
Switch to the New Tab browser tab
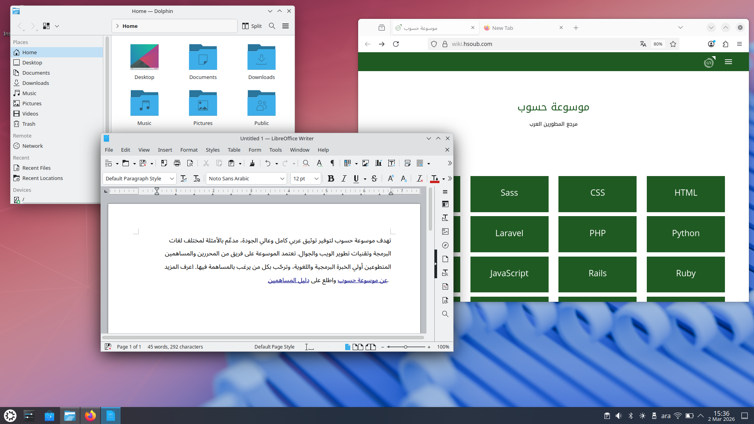(520, 28)
